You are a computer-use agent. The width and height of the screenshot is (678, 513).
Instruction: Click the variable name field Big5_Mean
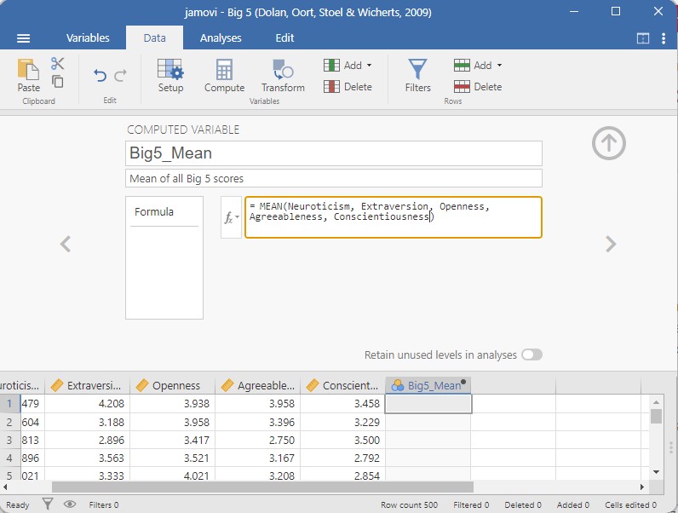[x=333, y=153]
